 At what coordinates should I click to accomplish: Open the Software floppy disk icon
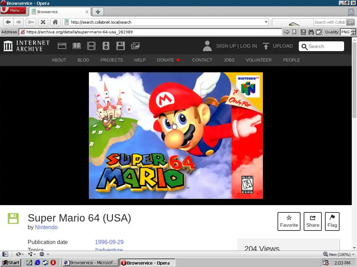click(120, 46)
